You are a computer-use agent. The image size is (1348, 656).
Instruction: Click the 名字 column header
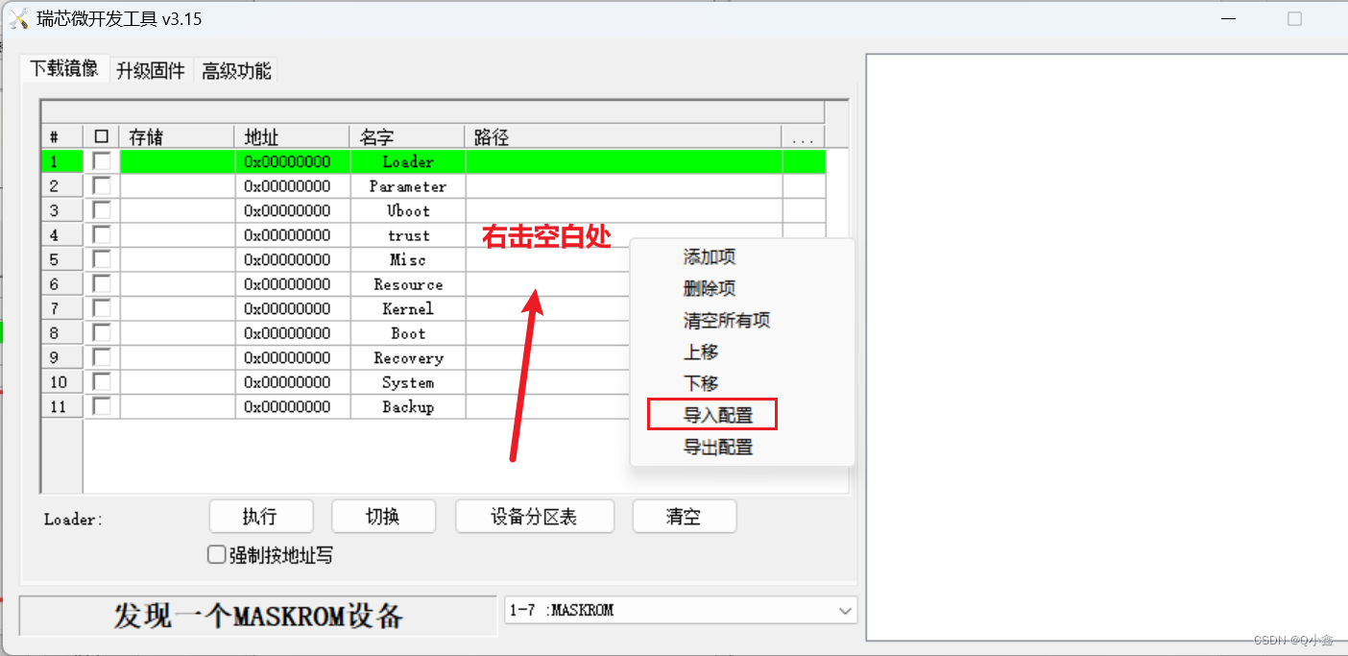[407, 137]
